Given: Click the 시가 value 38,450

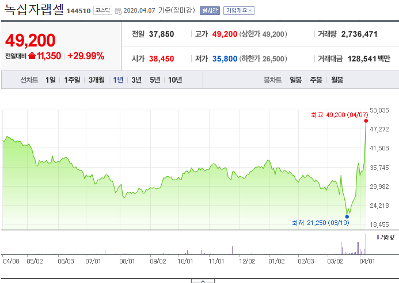Looking at the screenshot, I should 161,59.
